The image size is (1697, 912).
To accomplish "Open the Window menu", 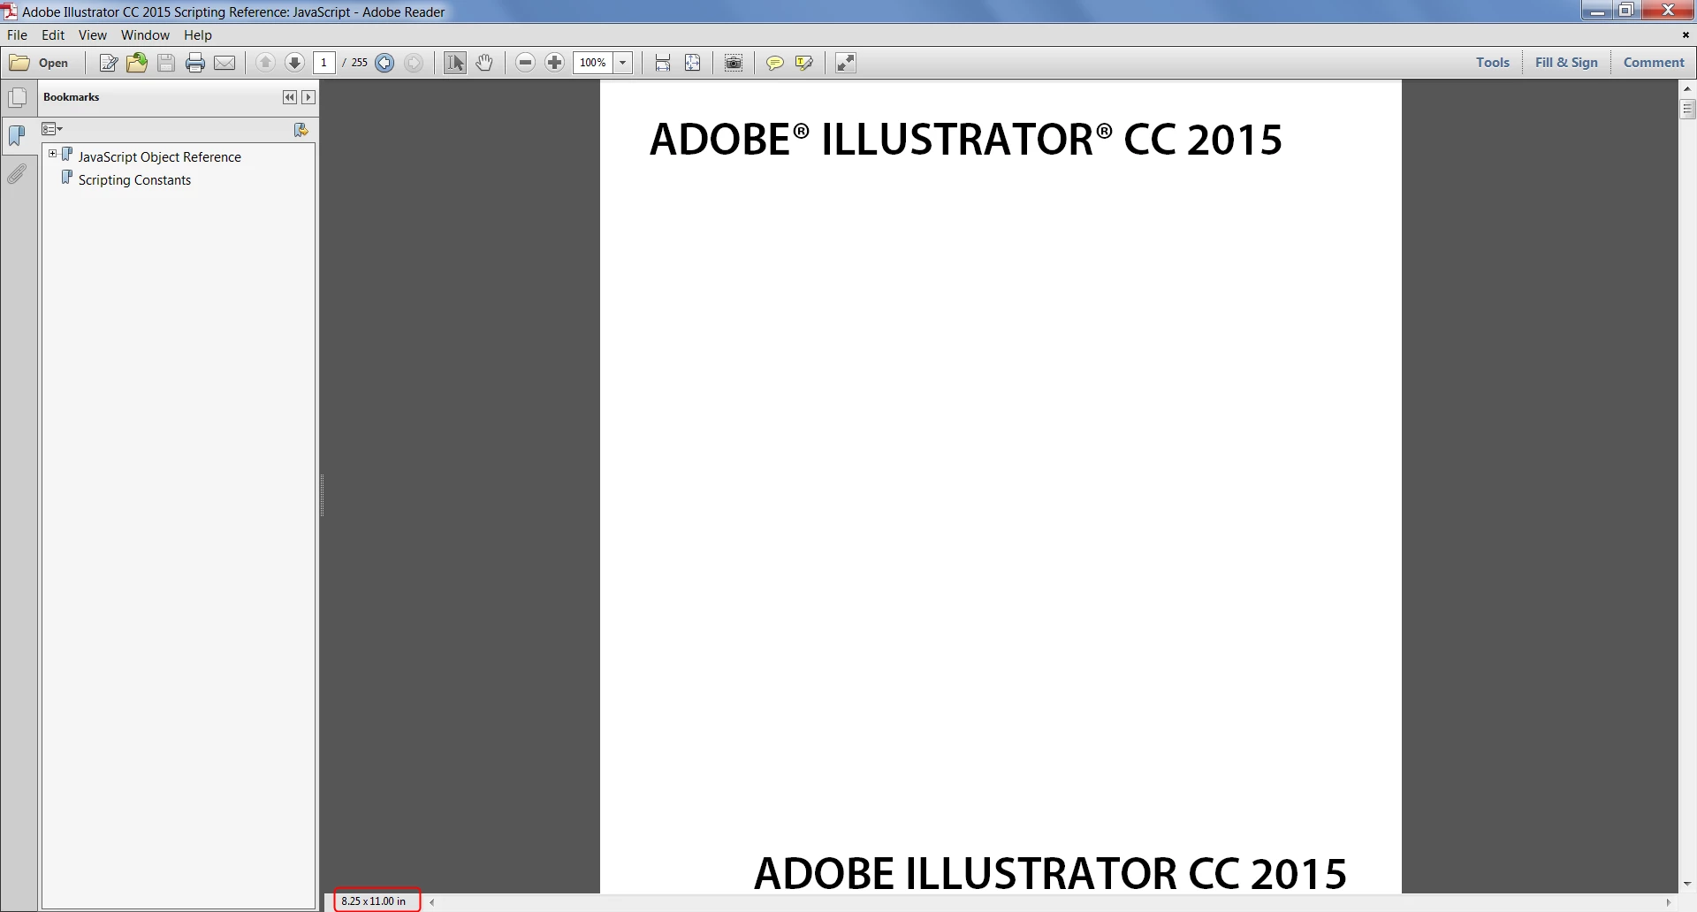I will point(145,35).
